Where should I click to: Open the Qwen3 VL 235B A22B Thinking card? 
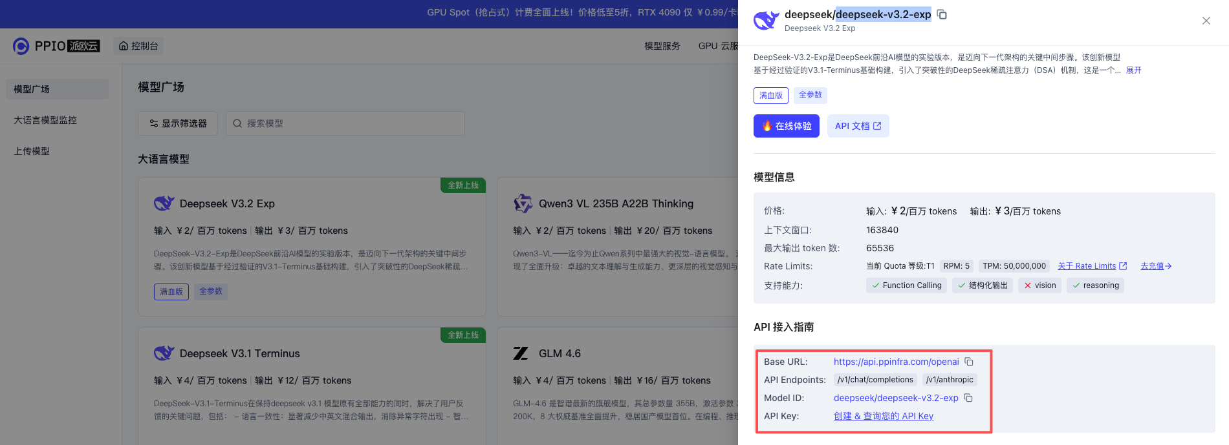tap(618, 247)
